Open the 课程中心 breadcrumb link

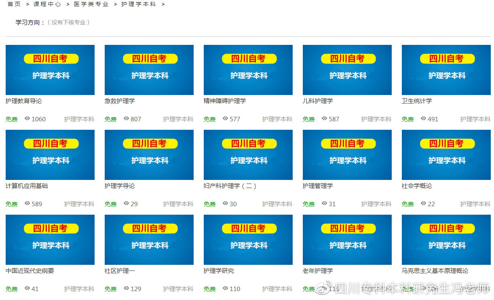click(47, 4)
